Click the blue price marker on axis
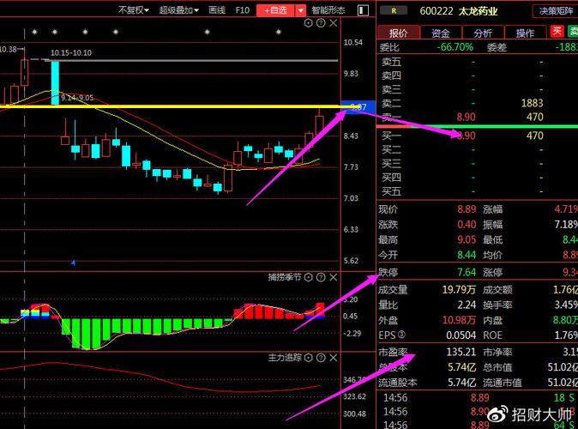The width and height of the screenshot is (578, 429). point(358,107)
